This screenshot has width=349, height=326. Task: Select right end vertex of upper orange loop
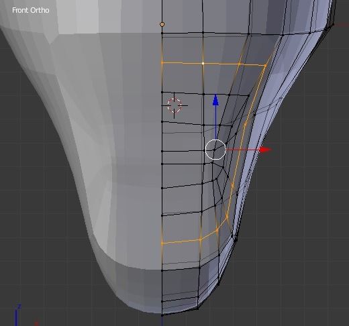265,66
